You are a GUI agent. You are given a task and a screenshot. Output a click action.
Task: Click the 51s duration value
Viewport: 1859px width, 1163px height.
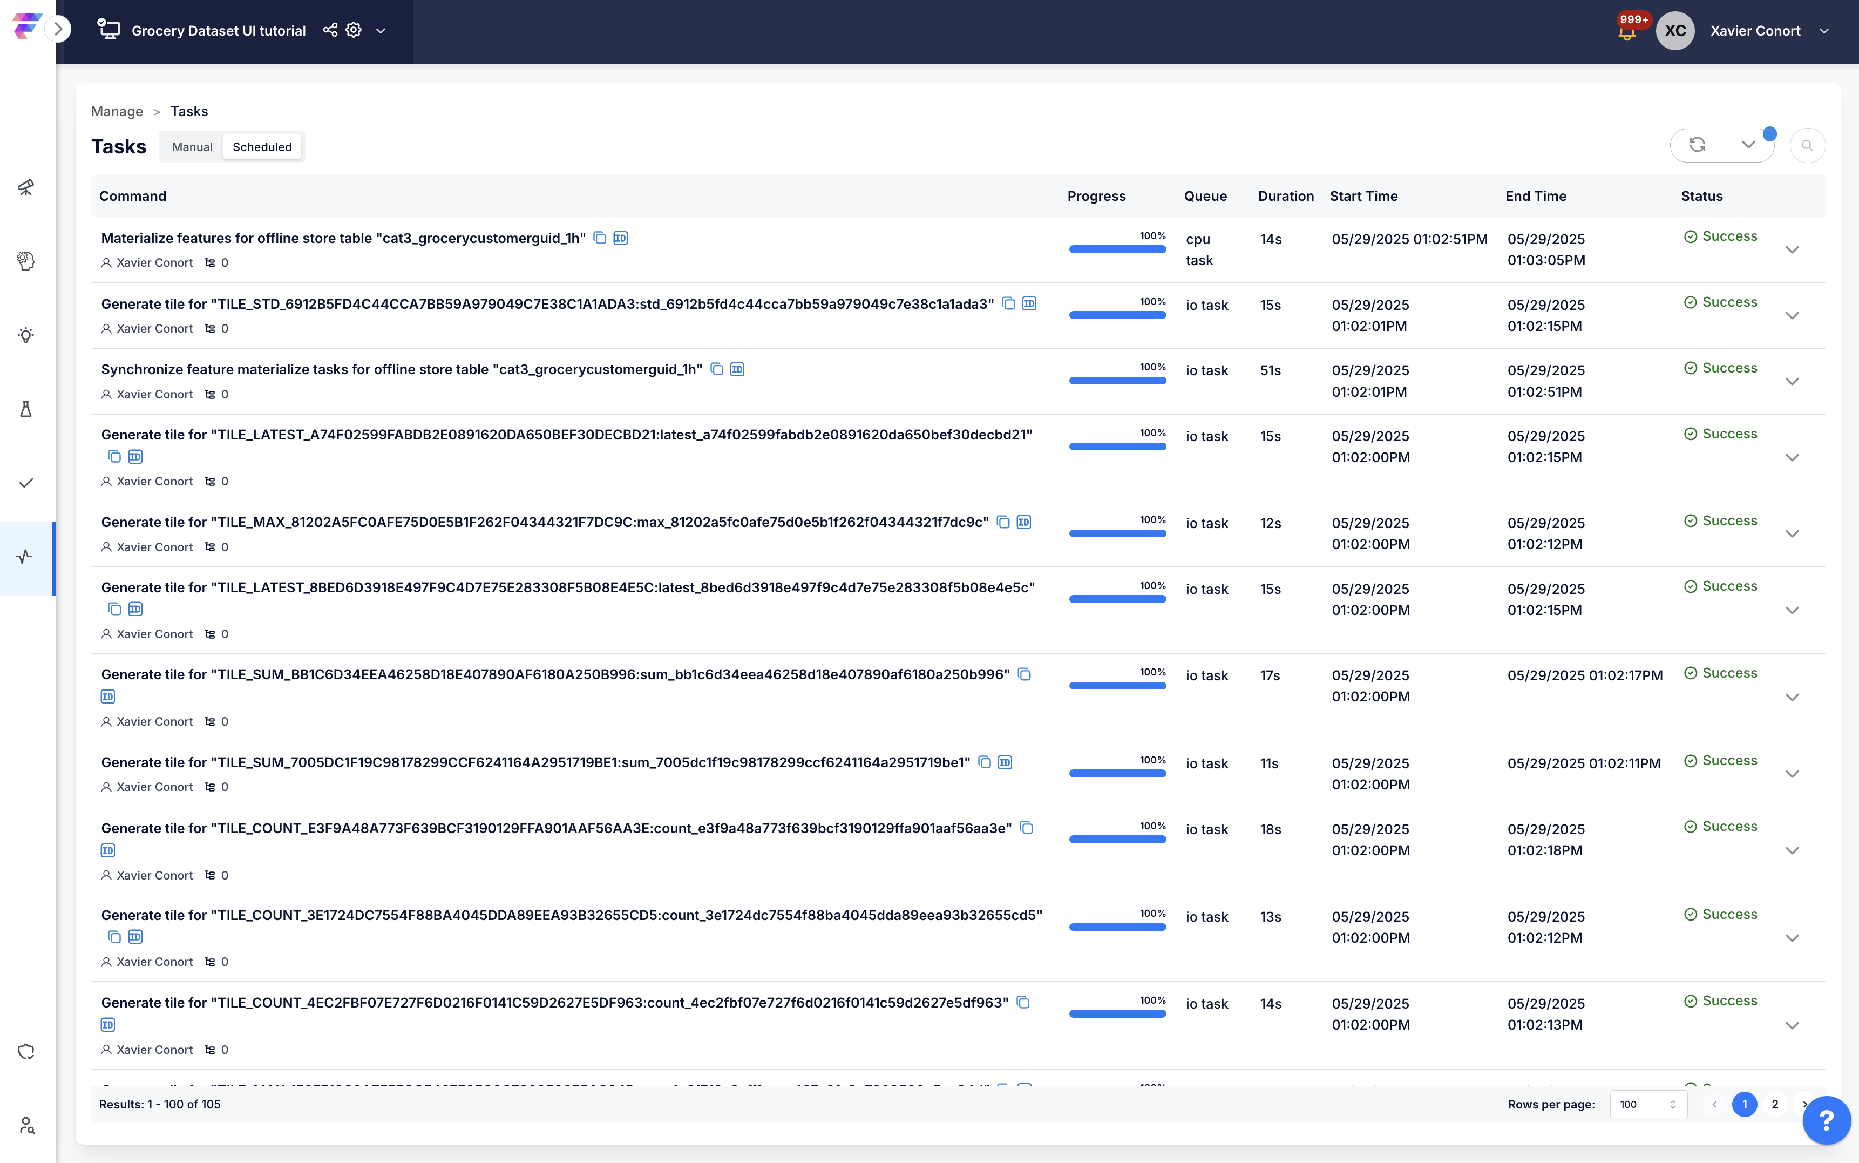coord(1270,371)
